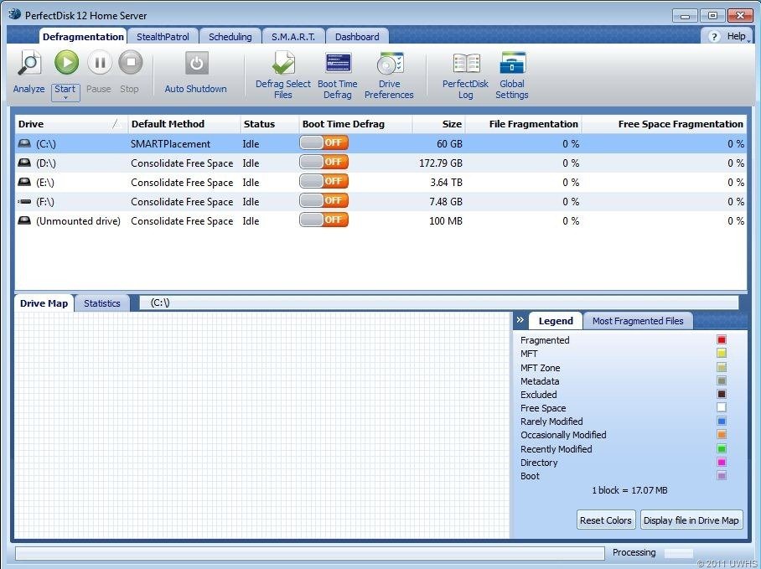This screenshot has height=569, width=761.
Task: Click Display file in Drive Map button
Action: tap(691, 520)
